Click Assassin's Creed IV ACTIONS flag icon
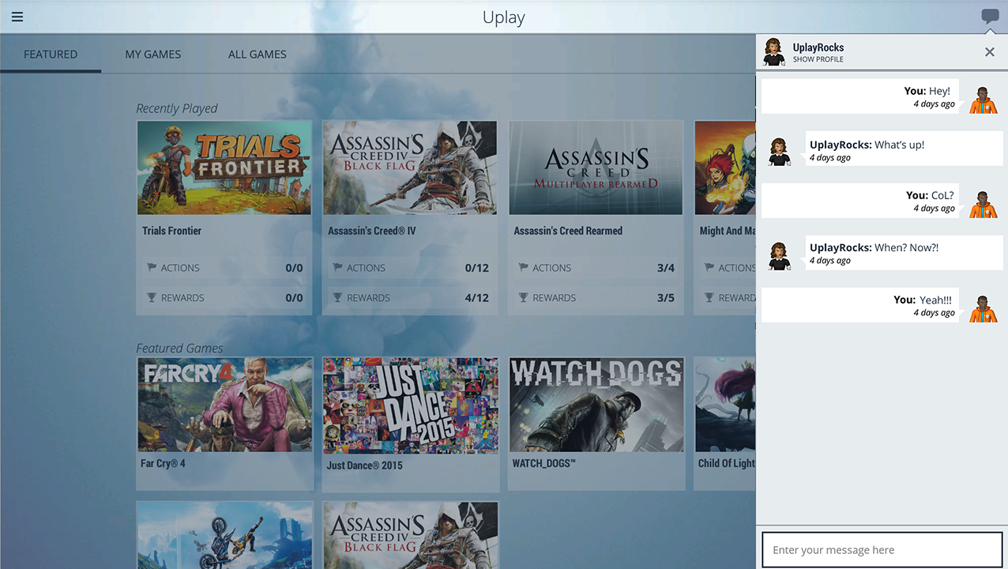Viewport: 1008px width, 569px height. (x=337, y=268)
